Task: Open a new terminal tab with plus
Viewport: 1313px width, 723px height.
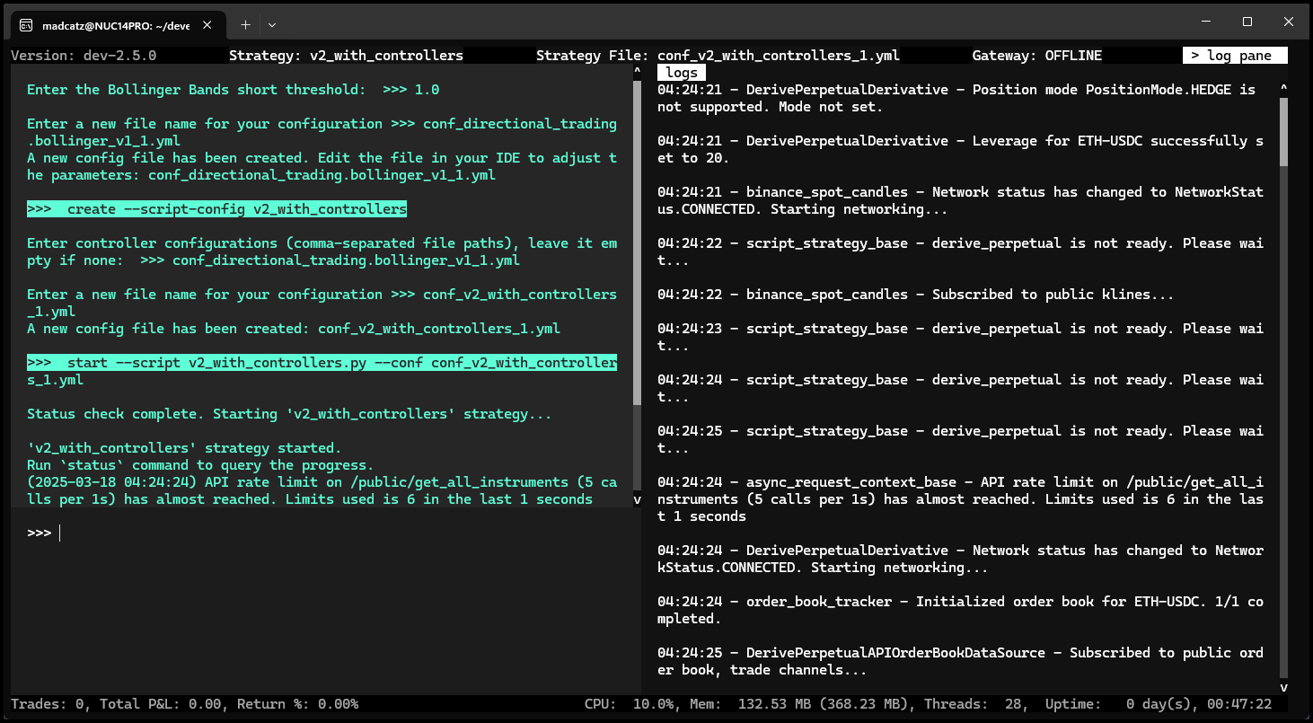Action: point(245,25)
